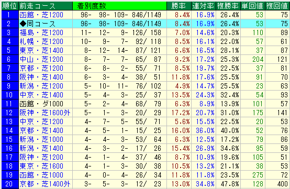
Task: Open the 阪神・芝1200 course link
Action: [41, 157]
